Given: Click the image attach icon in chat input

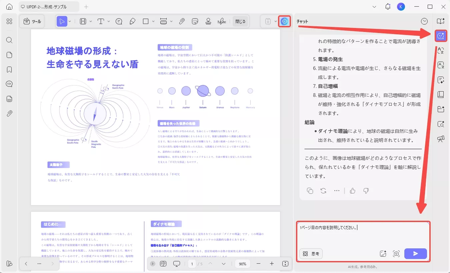Looking at the screenshot, I should pyautogui.click(x=383, y=253).
